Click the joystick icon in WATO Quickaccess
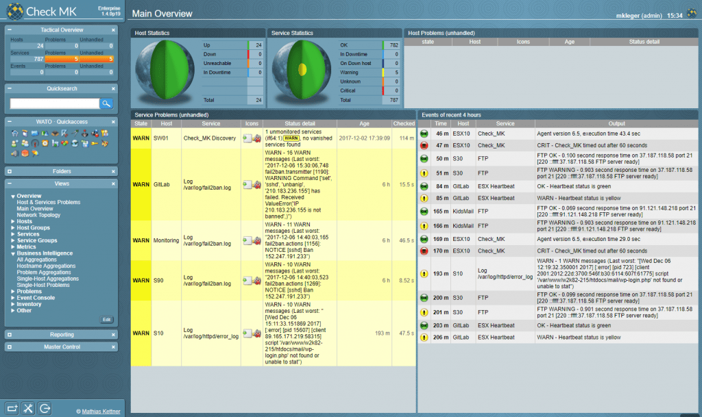 (x=84, y=134)
